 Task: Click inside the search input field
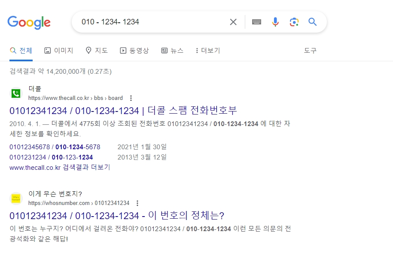point(150,21)
